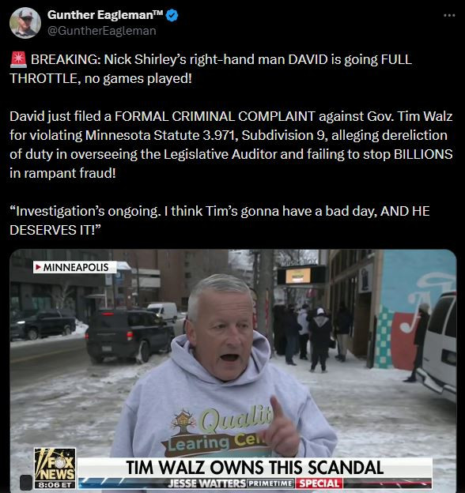This screenshot has width=465, height=493.
Task: Click the blue verified checkmark badge
Action: (x=172, y=15)
